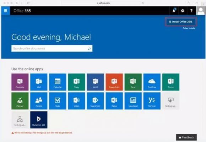Launch the Dynamics 365 tile

coord(39,120)
